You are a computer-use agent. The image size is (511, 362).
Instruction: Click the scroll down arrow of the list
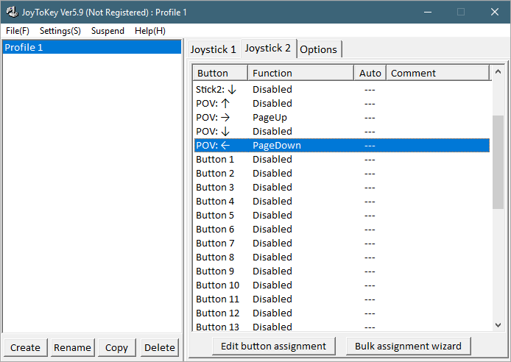498,324
